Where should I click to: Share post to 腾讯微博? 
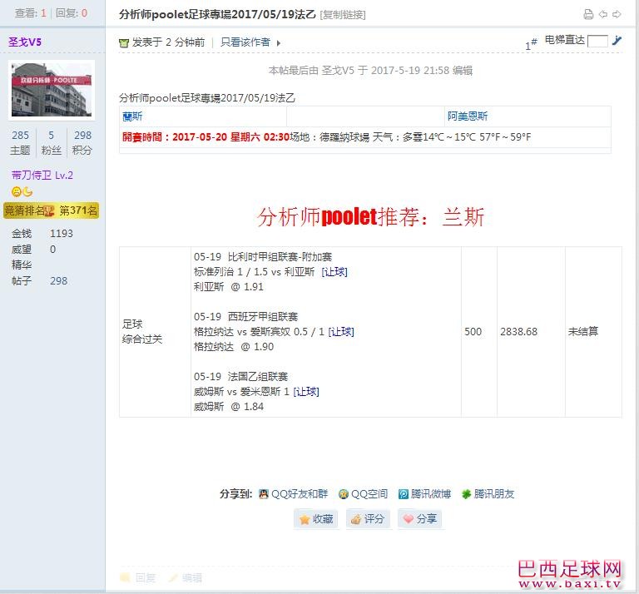tap(424, 493)
